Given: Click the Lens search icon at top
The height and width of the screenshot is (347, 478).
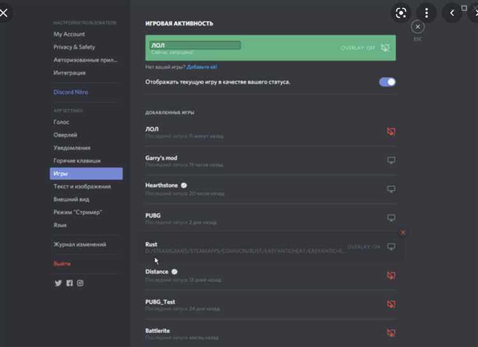Looking at the screenshot, I should coord(401,13).
